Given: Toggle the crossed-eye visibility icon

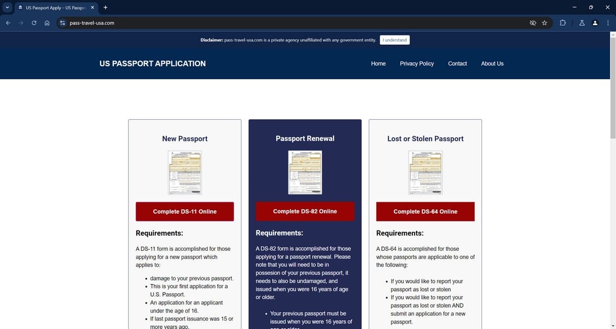Looking at the screenshot, I should (532, 22).
